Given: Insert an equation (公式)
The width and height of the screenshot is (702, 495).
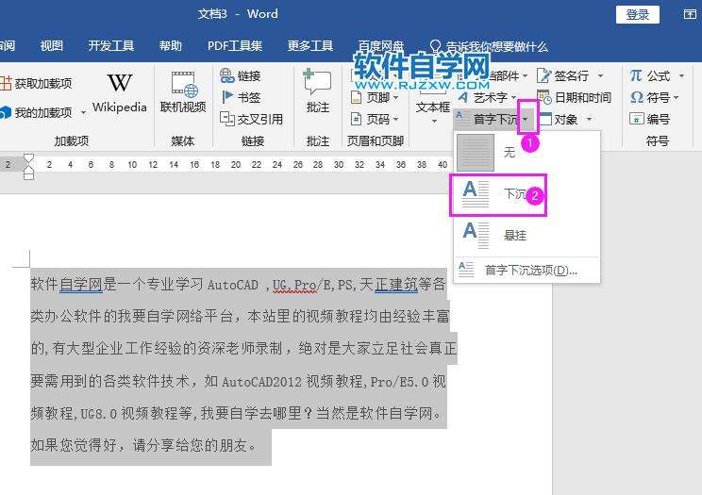Looking at the screenshot, I should 650,75.
